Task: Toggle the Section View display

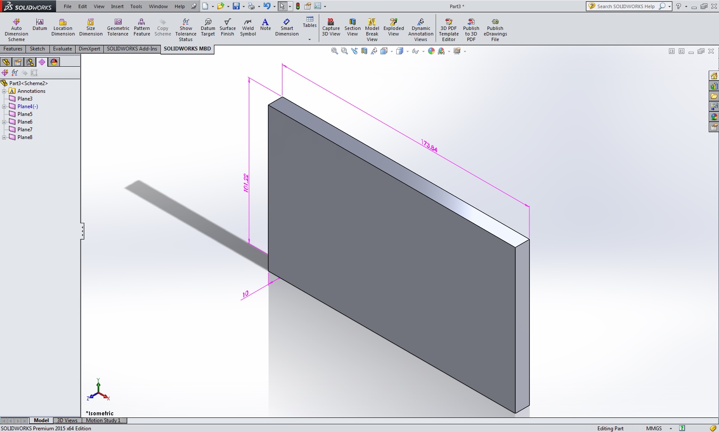Action: pos(352,28)
